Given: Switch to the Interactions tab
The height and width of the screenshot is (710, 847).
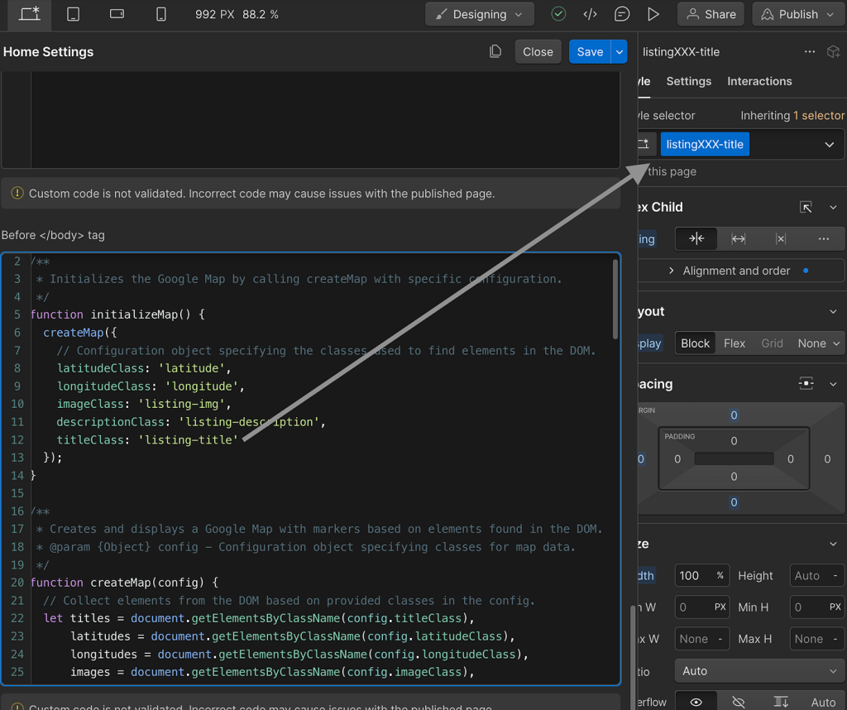Looking at the screenshot, I should [759, 81].
